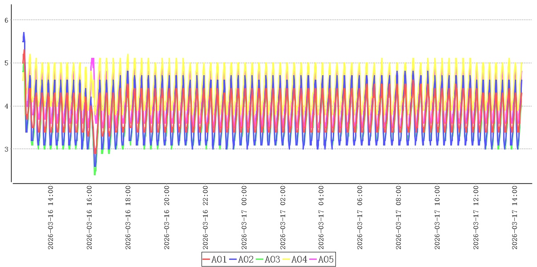537x267 pixels.
Task: Click the y-axis value label 3
Action: tap(6, 149)
